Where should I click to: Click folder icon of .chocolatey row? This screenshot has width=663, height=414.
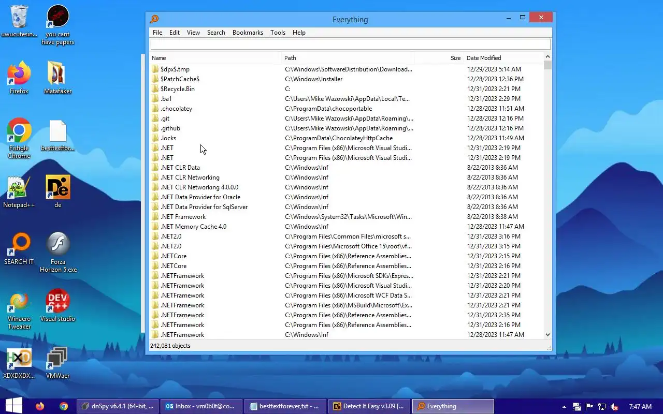pos(155,109)
